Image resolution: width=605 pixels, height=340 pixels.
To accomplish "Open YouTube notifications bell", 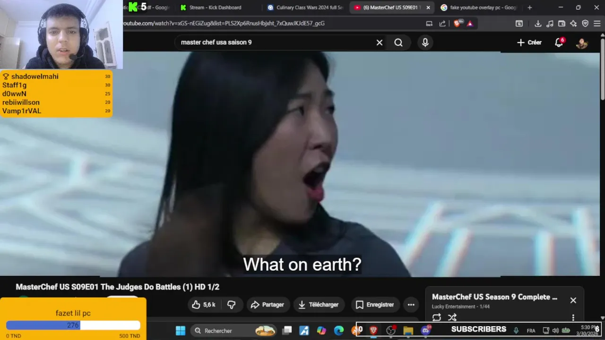I will [559, 42].
